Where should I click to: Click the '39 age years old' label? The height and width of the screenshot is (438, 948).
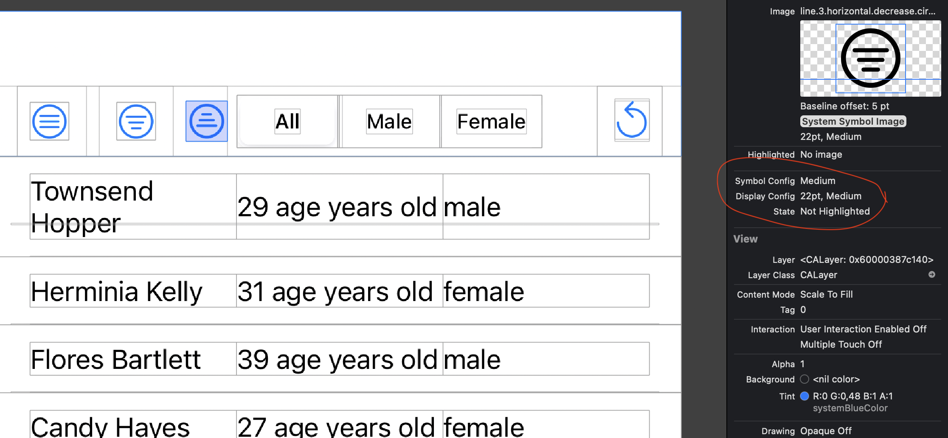337,360
